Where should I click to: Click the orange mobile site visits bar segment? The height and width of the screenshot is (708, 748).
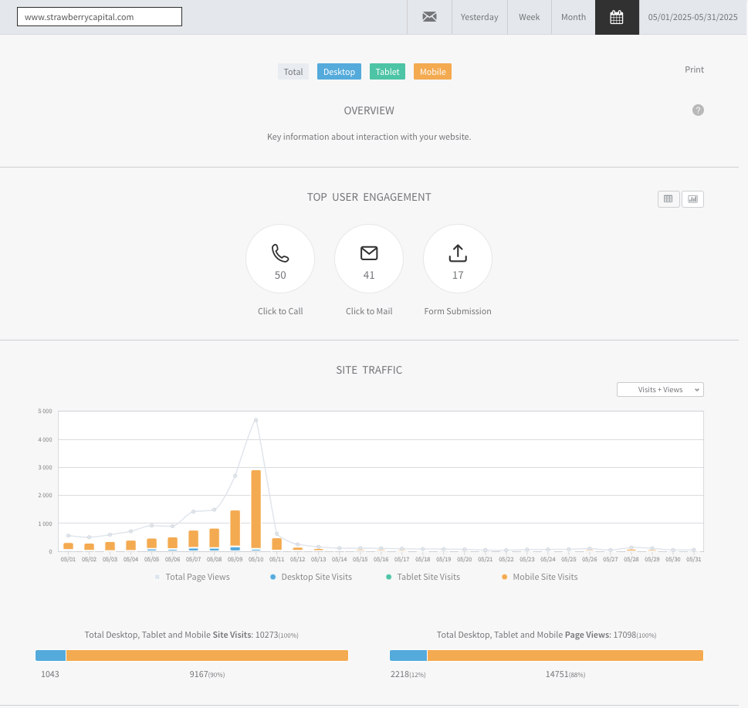coord(207,655)
